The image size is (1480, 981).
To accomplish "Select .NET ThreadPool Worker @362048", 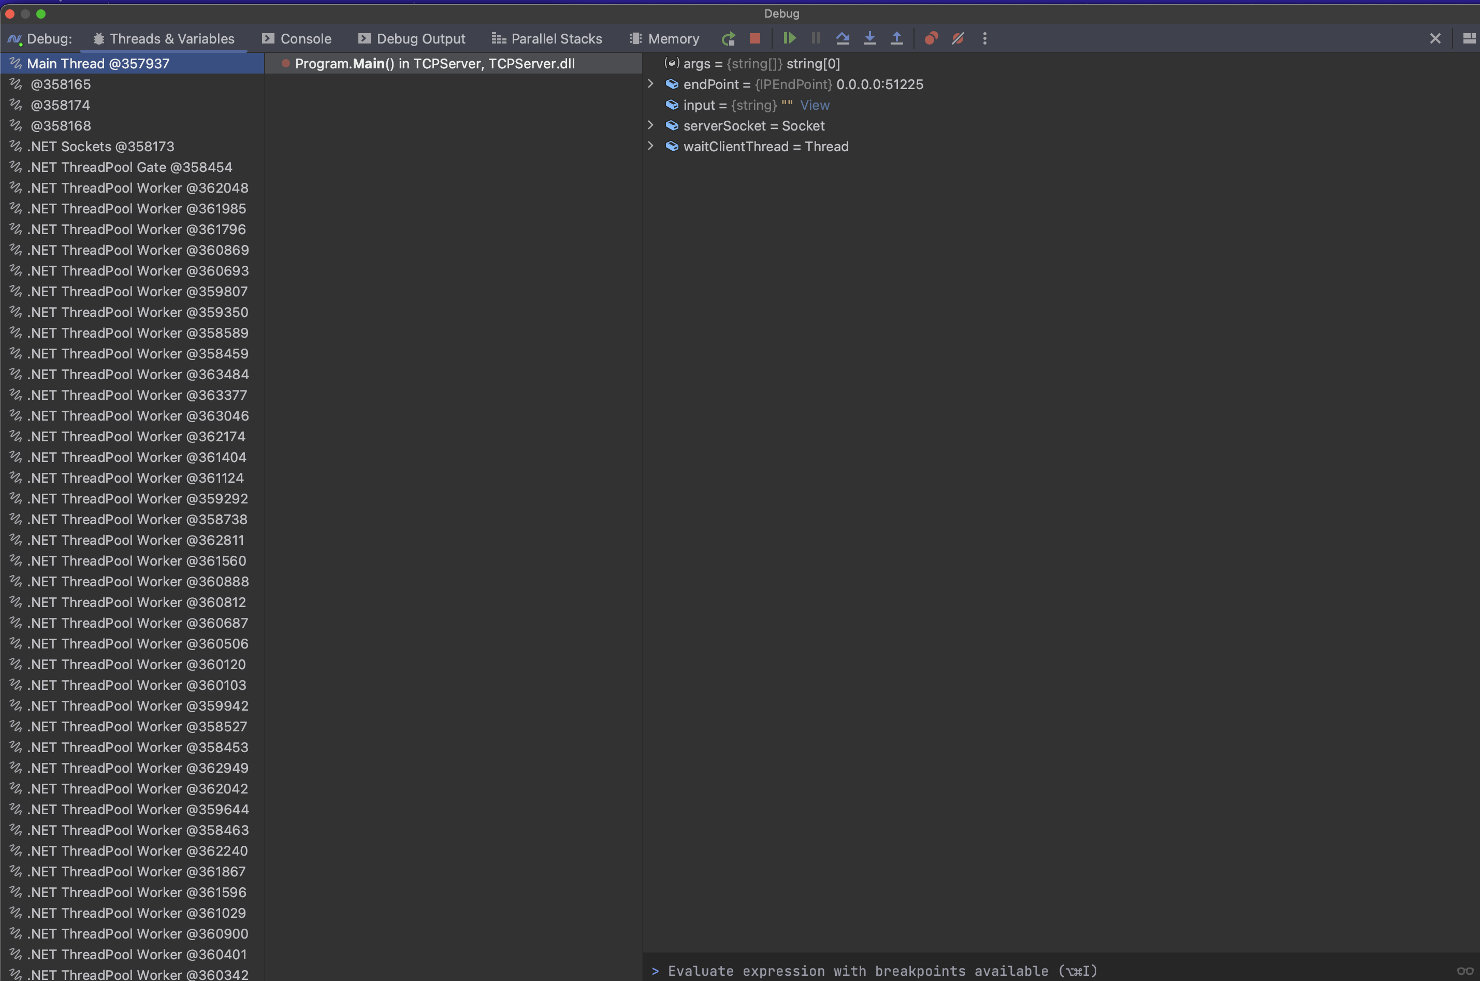I will [x=132, y=187].
